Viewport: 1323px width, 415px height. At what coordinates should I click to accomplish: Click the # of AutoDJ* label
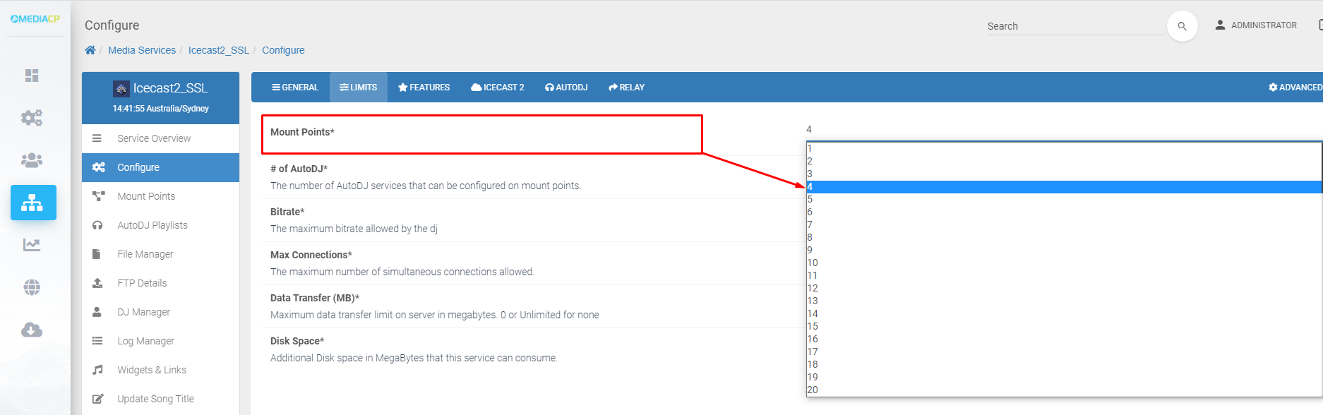(299, 169)
